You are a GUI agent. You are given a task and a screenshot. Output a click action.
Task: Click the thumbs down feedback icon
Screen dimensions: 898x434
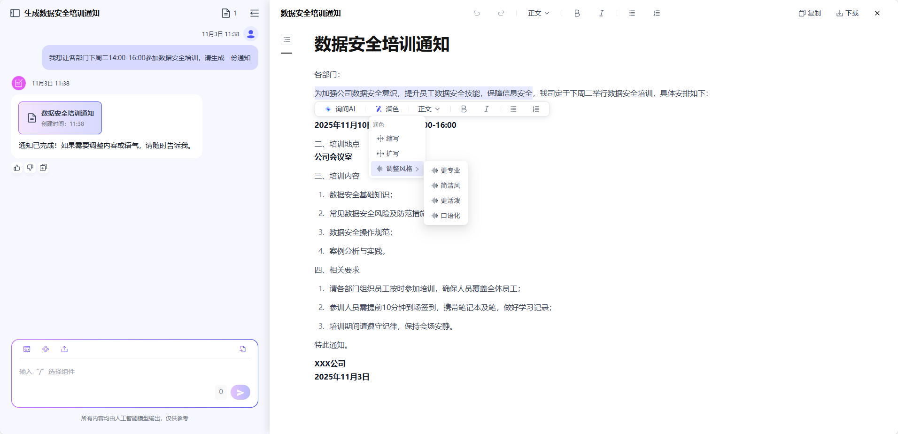tap(30, 168)
